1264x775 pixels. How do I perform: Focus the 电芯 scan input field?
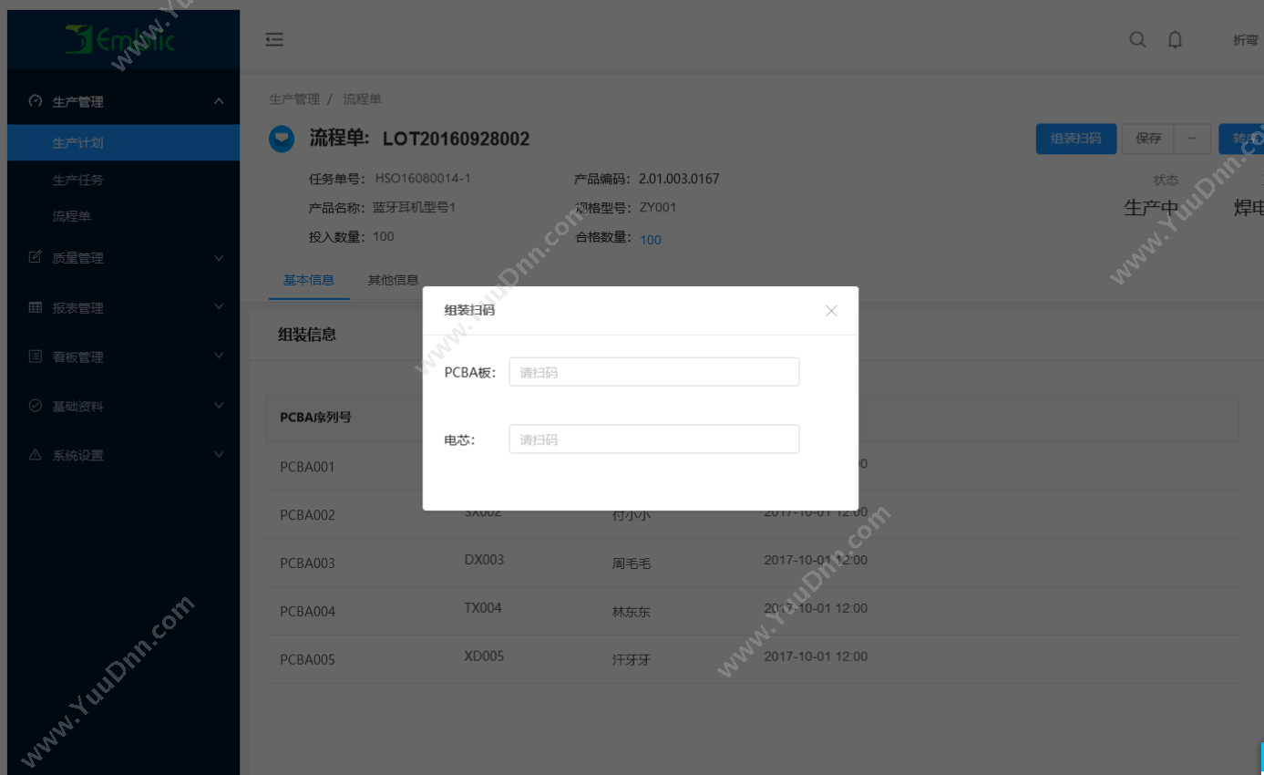pos(653,439)
